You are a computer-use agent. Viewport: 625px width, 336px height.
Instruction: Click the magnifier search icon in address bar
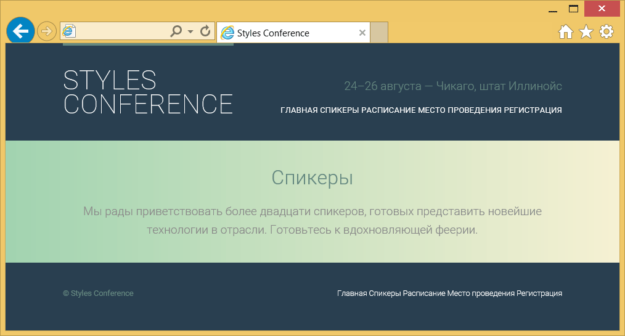pos(176,31)
